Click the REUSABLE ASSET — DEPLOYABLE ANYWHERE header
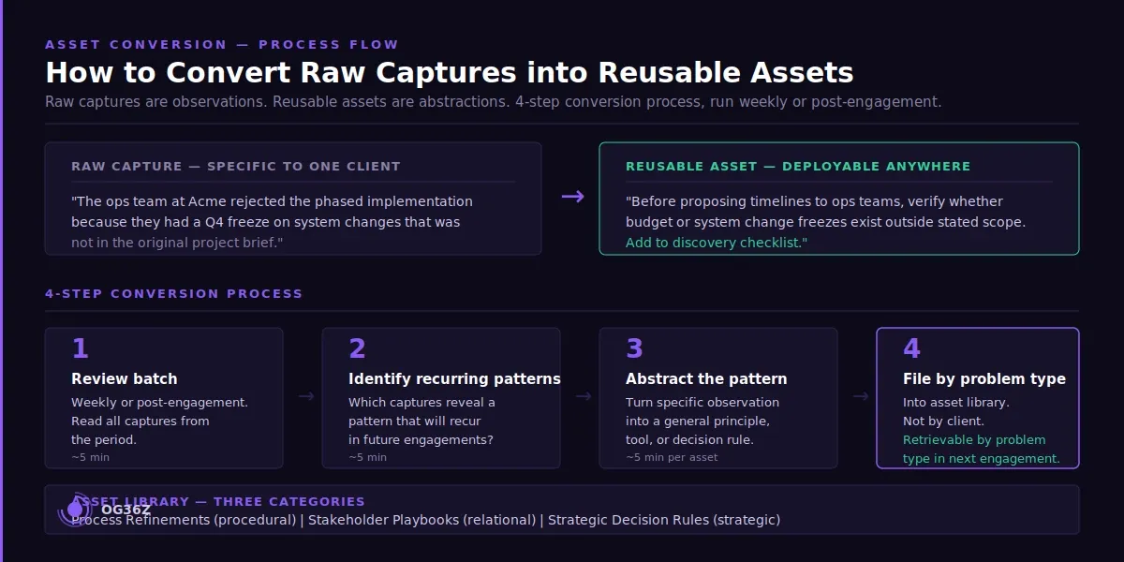 click(798, 166)
